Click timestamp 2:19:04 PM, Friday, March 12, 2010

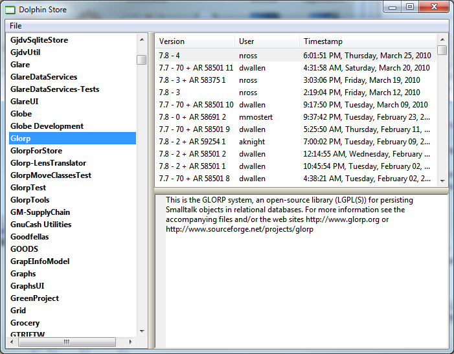pyautogui.click(x=361, y=93)
